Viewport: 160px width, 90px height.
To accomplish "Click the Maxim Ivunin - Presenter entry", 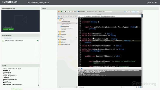I will pos(14,40).
